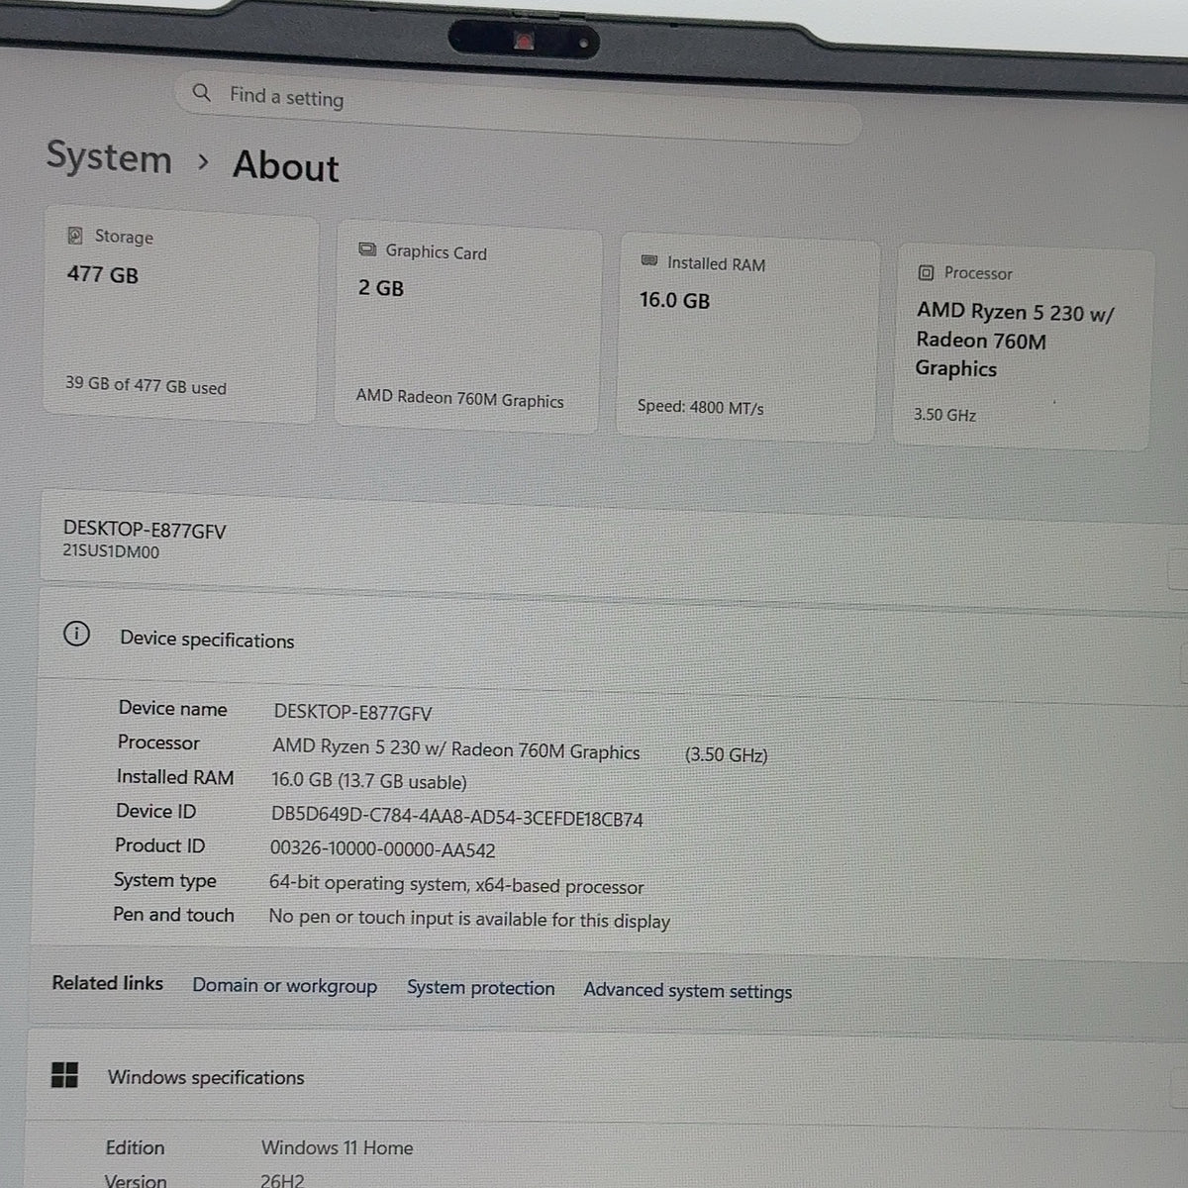The width and height of the screenshot is (1188, 1188).
Task: Open the System protection link
Action: pos(480,988)
